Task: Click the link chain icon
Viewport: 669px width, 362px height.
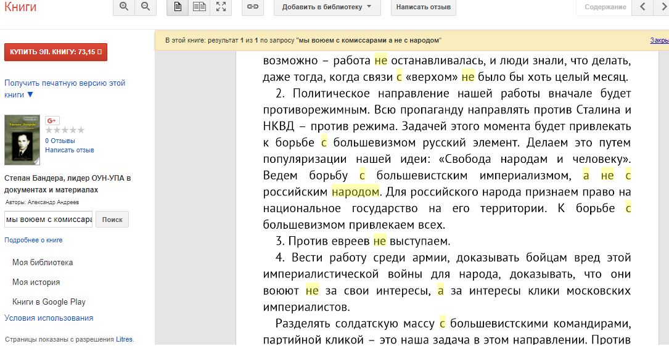Action: tap(253, 7)
